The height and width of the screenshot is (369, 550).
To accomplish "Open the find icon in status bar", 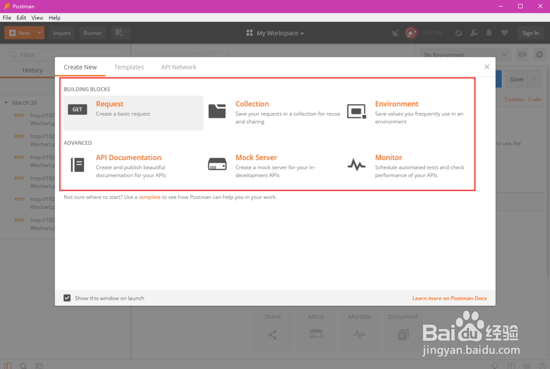I will click(x=23, y=366).
